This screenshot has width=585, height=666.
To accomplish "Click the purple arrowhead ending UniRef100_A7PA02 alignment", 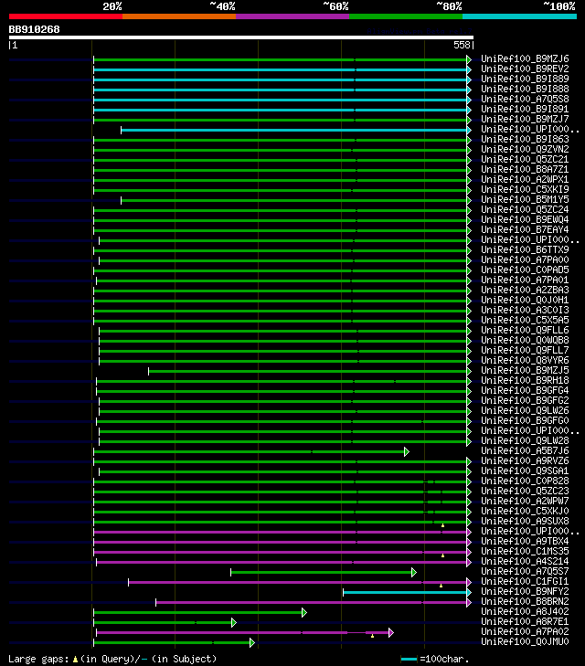I will (x=391, y=633).
